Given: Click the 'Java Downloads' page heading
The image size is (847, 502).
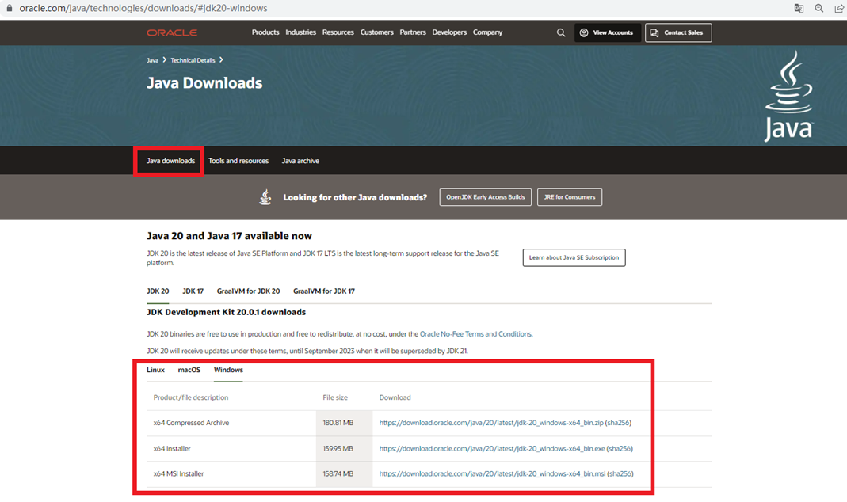Looking at the screenshot, I should (x=204, y=82).
